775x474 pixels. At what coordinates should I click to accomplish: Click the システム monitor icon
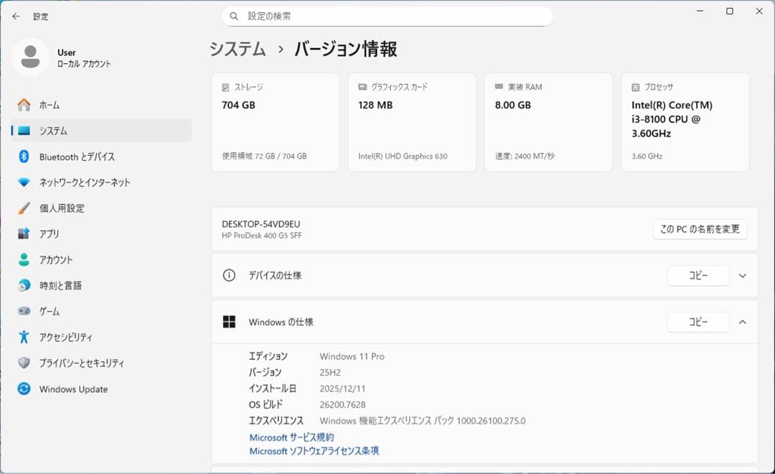point(24,131)
